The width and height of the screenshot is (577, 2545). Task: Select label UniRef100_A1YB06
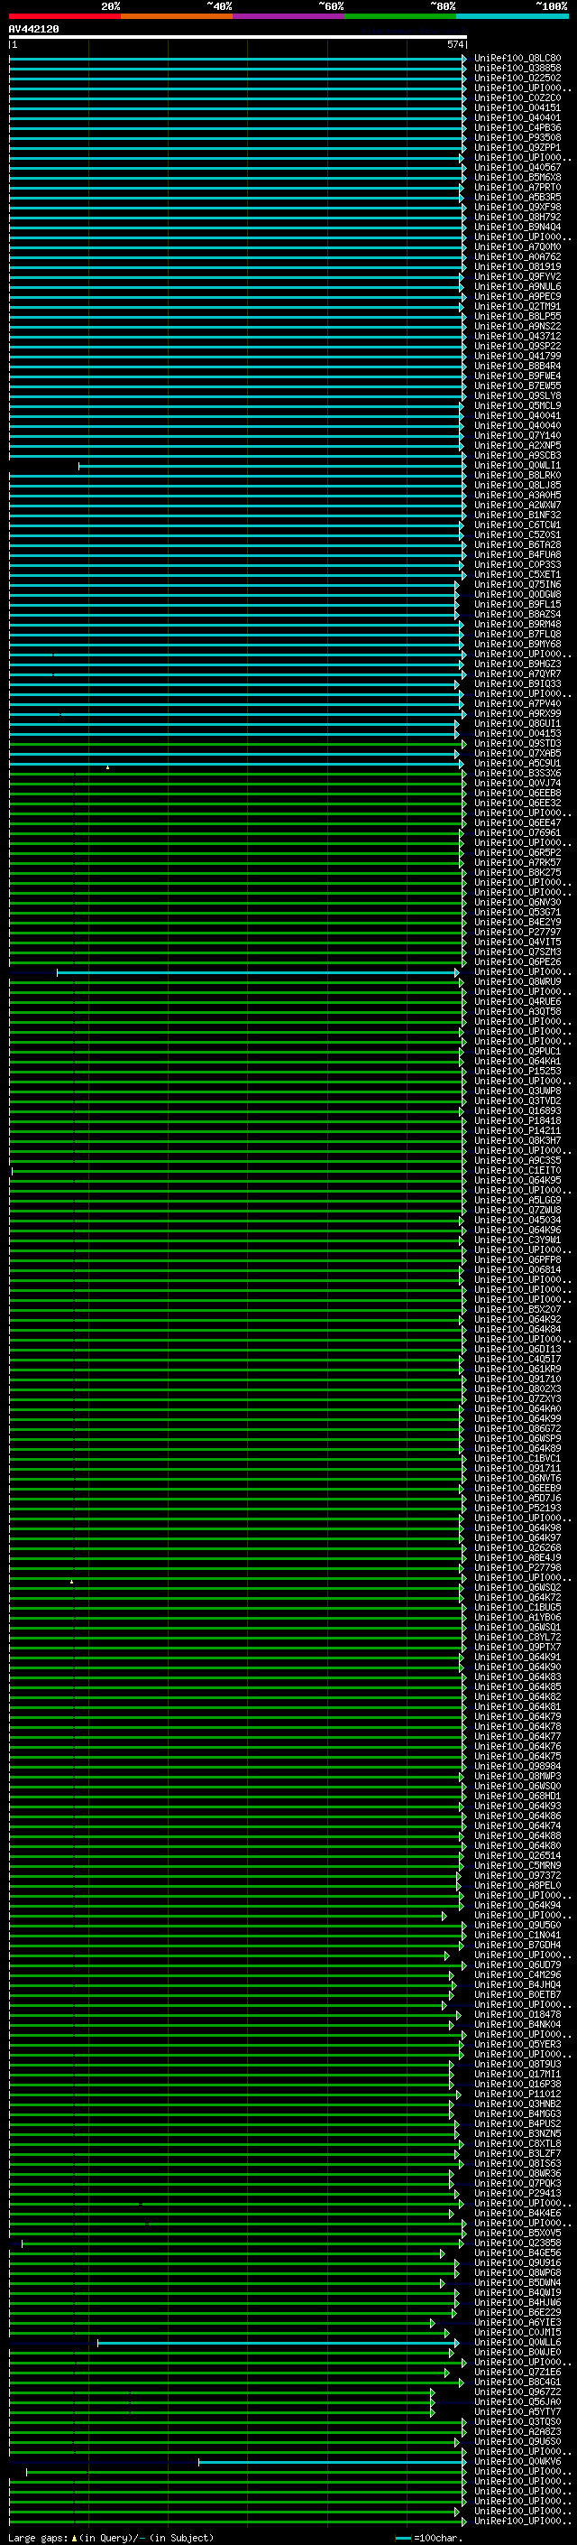517,1617
